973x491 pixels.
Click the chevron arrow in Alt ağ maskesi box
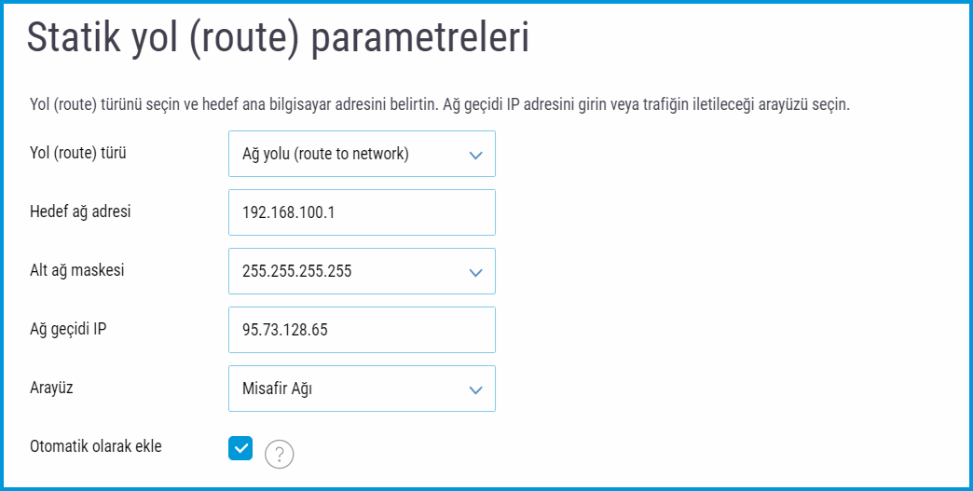click(x=476, y=272)
